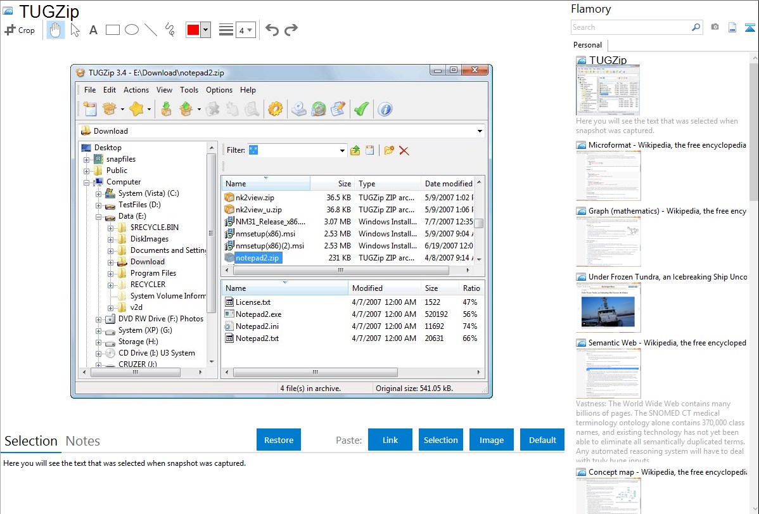Choose the arrow pointer selection tool

click(75, 30)
